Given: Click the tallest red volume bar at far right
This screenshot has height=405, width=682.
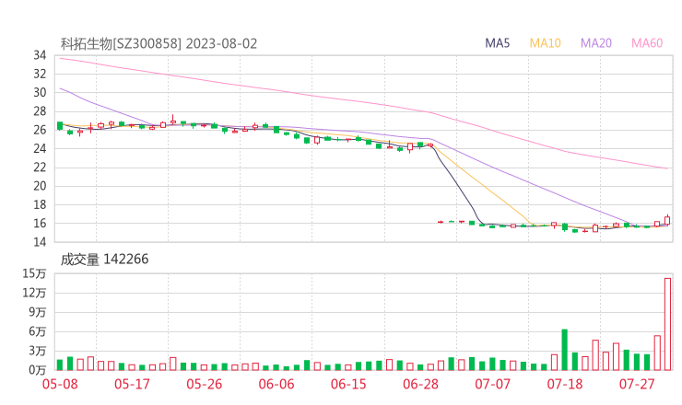Looking at the screenshot, I should tap(667, 324).
